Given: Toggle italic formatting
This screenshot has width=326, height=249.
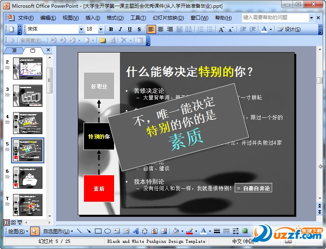Looking at the screenshot, I should coord(120,29).
